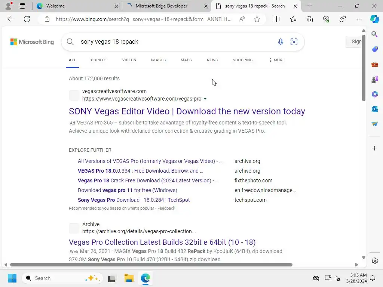This screenshot has height=287, width=383.
Task: View site information lock icon
Action: pos(47,19)
